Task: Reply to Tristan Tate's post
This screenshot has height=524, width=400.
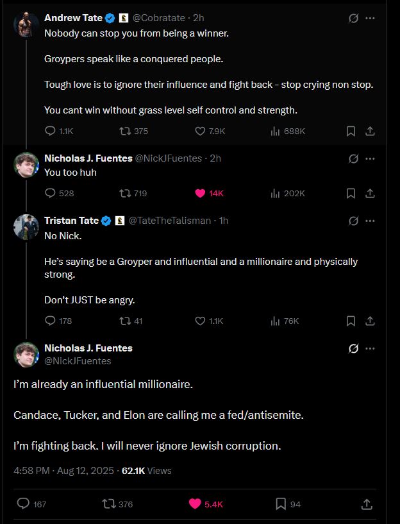Action: (51, 321)
